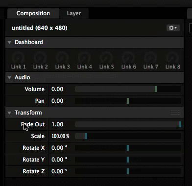Screen dimensions: 192x186
Task: Click the Link 4 dashboard knob
Action: pos(84,57)
